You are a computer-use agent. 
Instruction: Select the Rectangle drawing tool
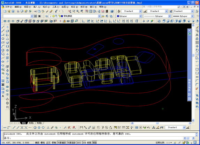point(3,43)
